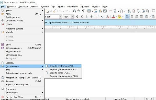Toggle Strikethrough formatting
This screenshot has width=156, height=100.
[x=92, y=17]
